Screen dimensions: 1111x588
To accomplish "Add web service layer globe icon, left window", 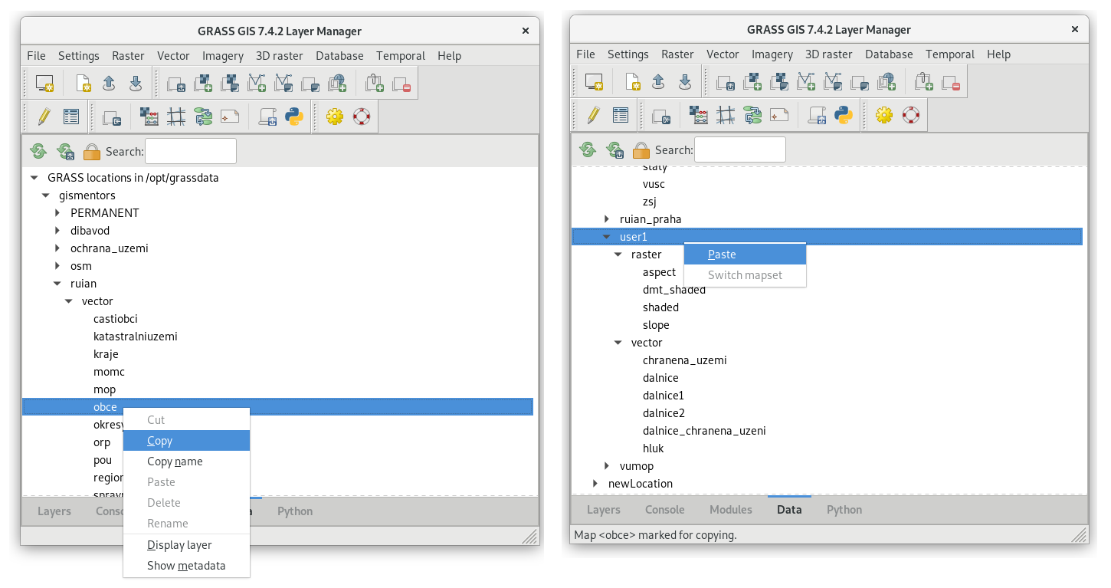I will [337, 83].
